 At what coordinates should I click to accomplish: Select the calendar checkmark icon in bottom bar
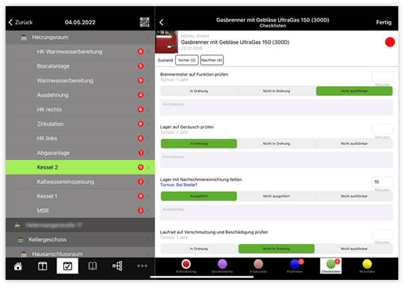(x=67, y=266)
